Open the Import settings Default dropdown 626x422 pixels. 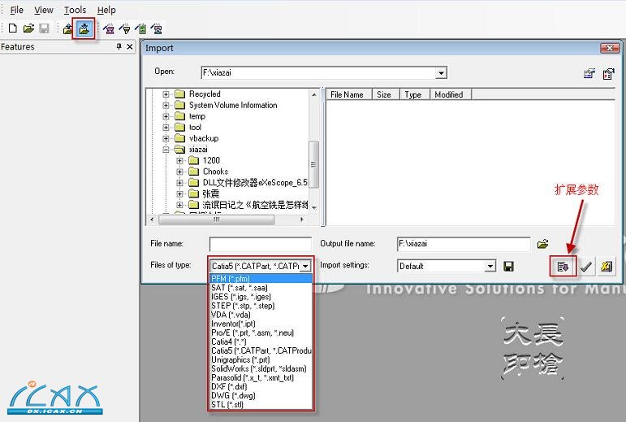click(x=490, y=266)
